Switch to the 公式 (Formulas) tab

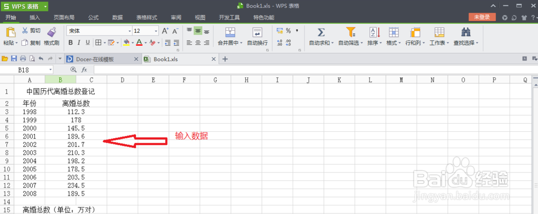93,18
